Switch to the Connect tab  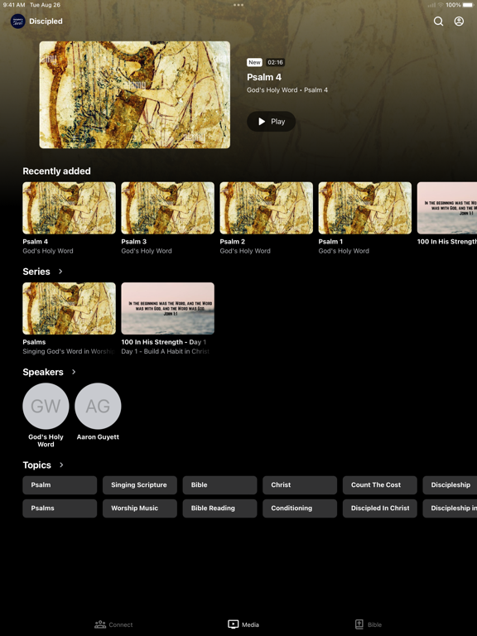coord(113,624)
